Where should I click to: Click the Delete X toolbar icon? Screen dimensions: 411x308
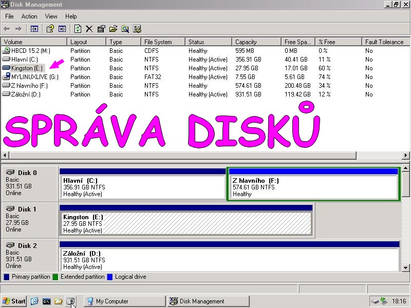[89, 29]
